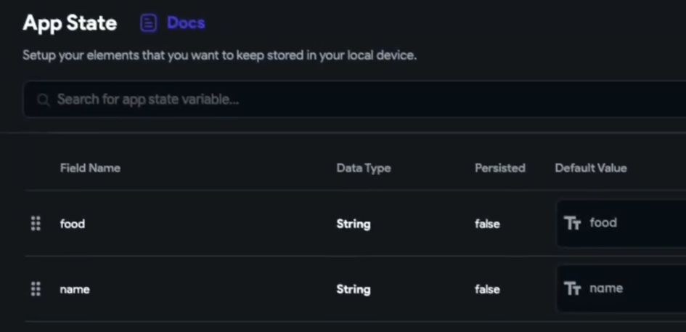Click the Persisted column header

click(x=499, y=168)
